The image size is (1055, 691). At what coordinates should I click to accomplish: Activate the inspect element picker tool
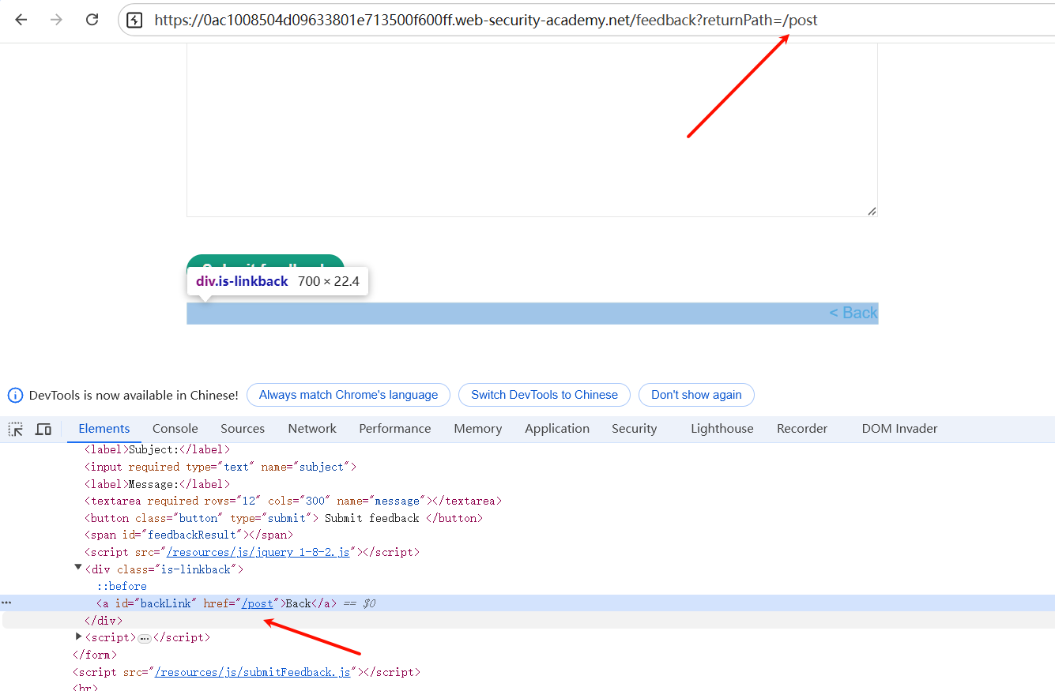(16, 429)
